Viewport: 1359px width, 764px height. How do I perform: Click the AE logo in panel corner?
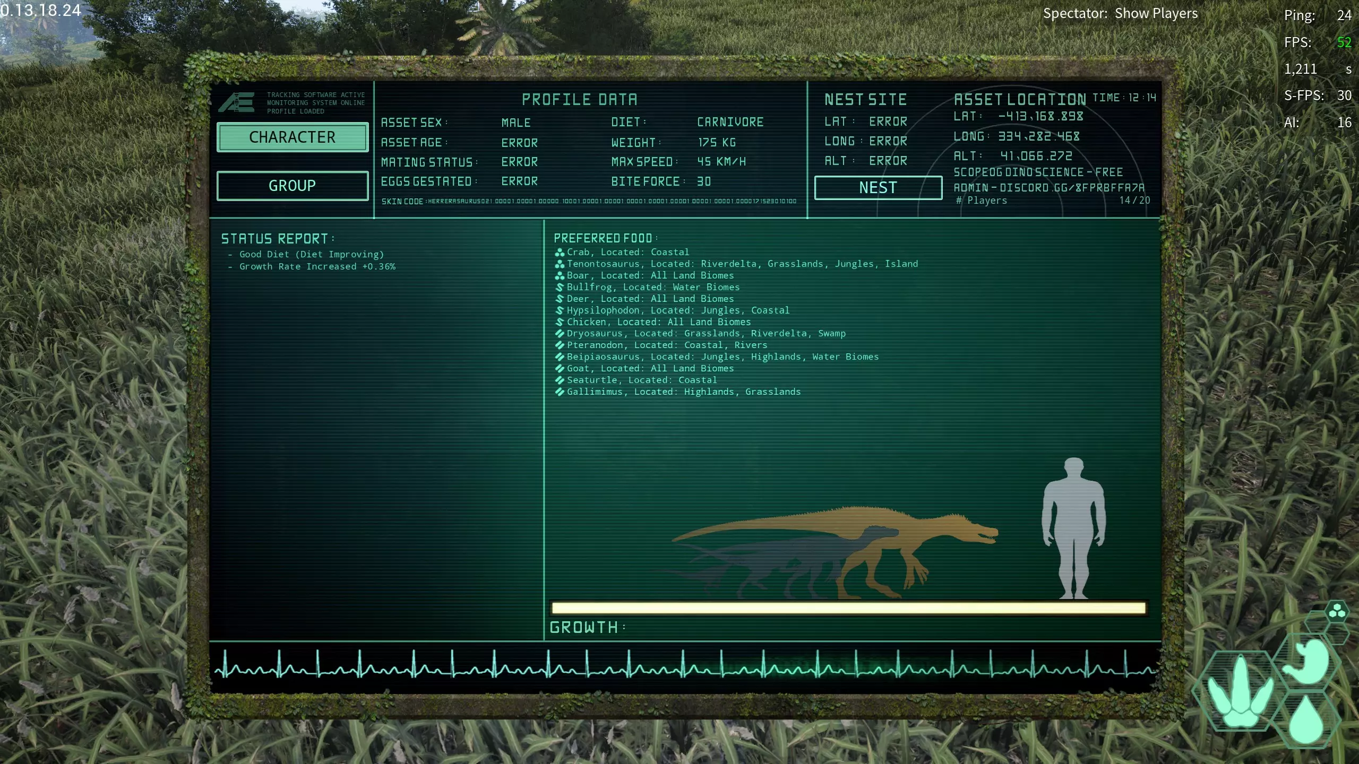coord(237,102)
